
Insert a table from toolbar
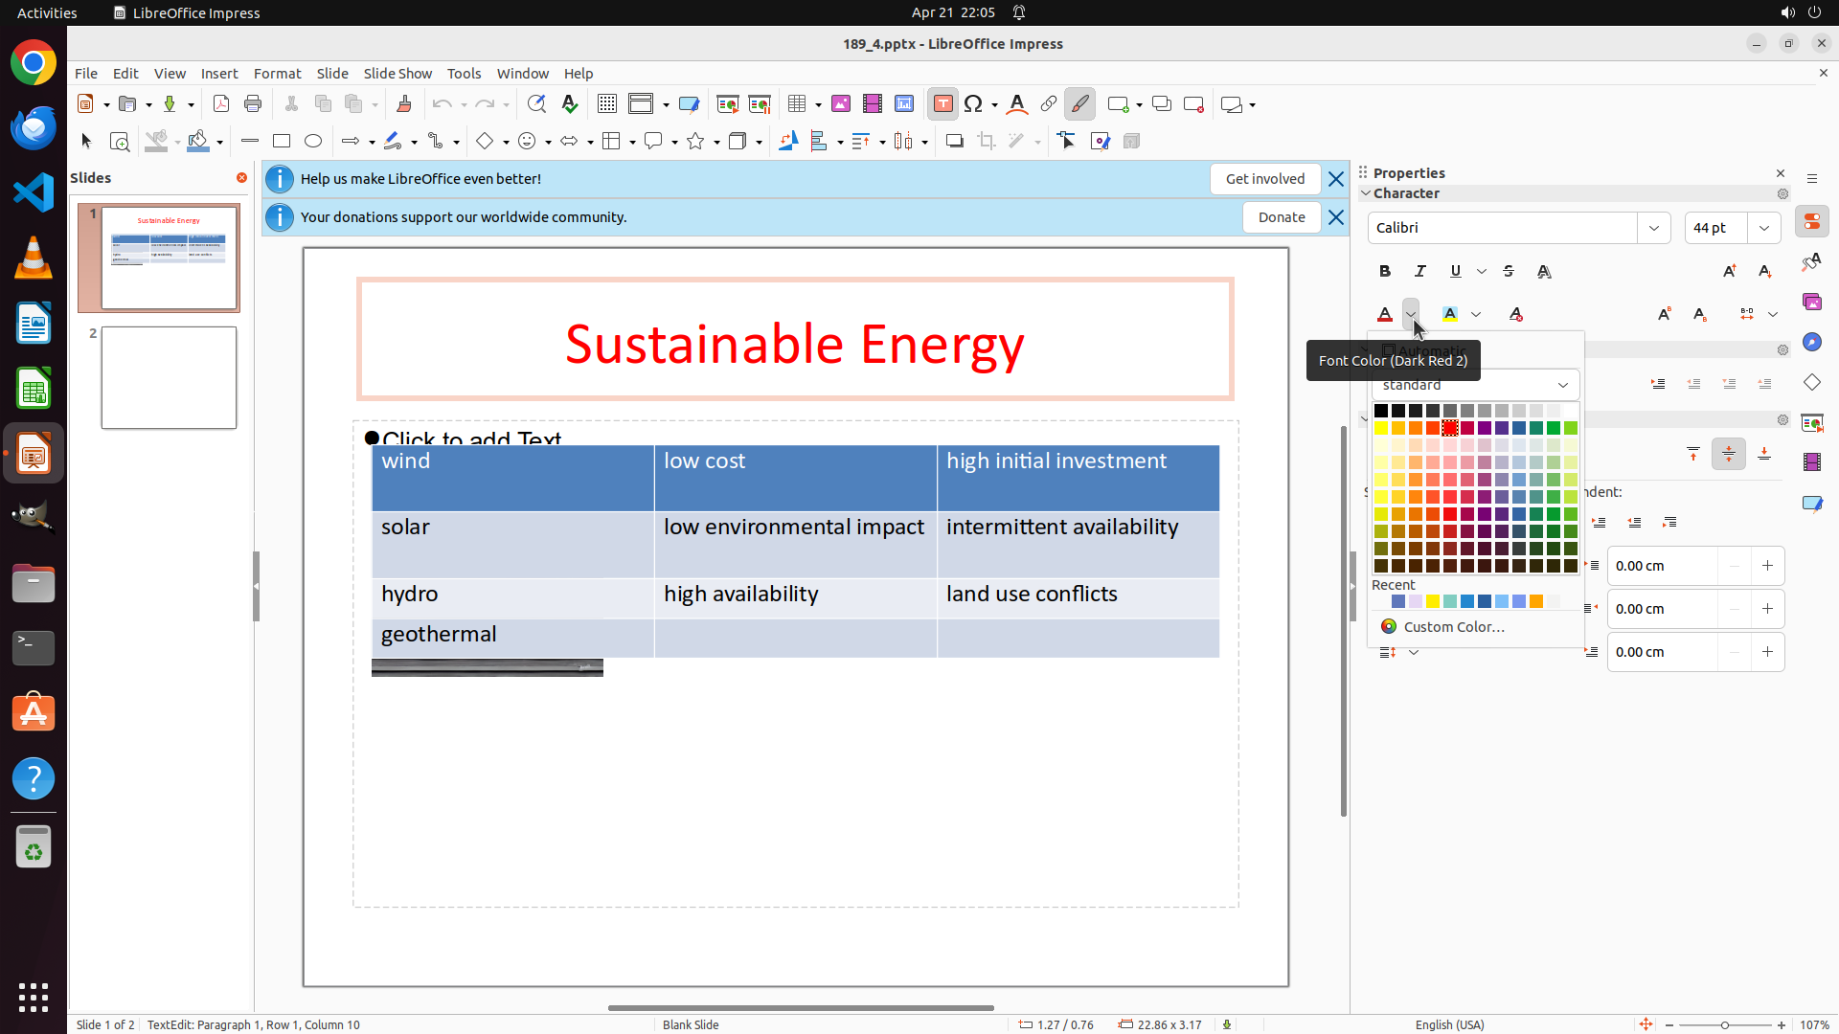797,104
